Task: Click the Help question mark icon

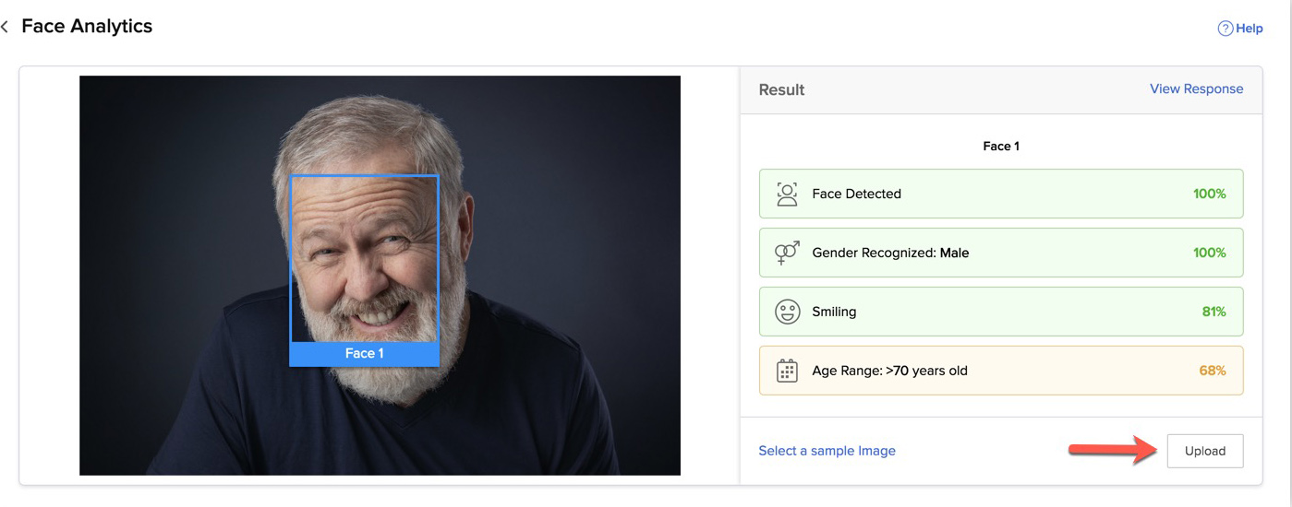Action: click(x=1226, y=29)
